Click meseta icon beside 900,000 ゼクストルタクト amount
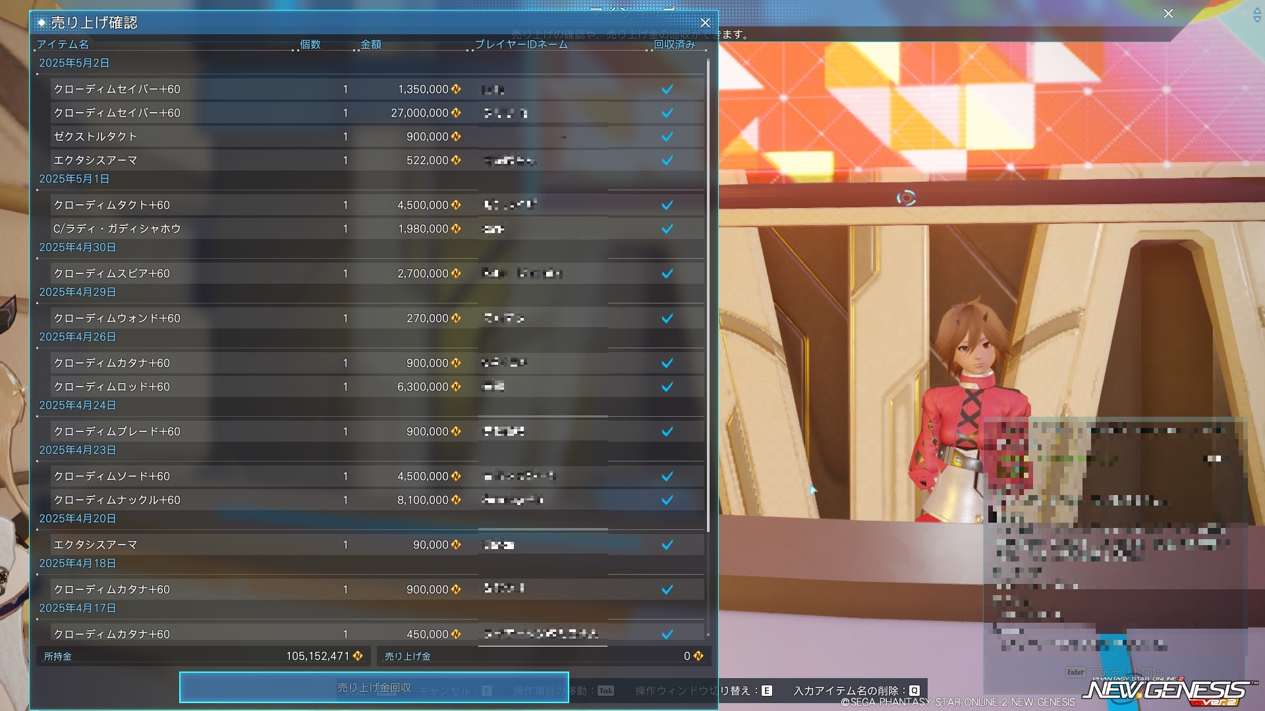Viewport: 1265px width, 711px height. 456,136
